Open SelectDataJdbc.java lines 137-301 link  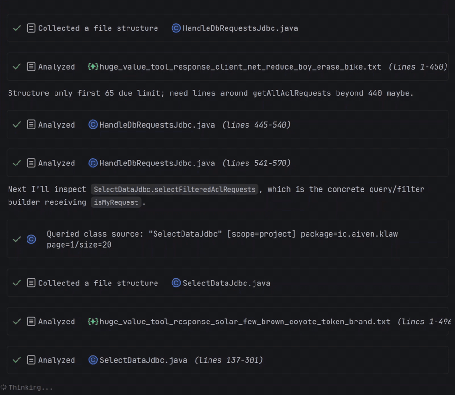pyautogui.click(x=143, y=360)
